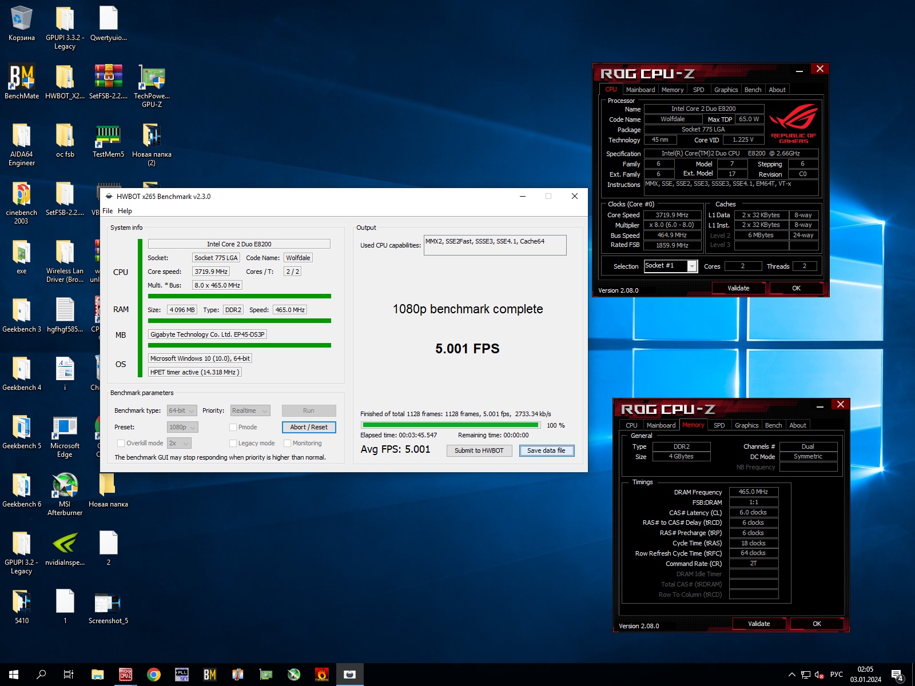Click the Save data file button
The image size is (915, 686).
coord(546,450)
